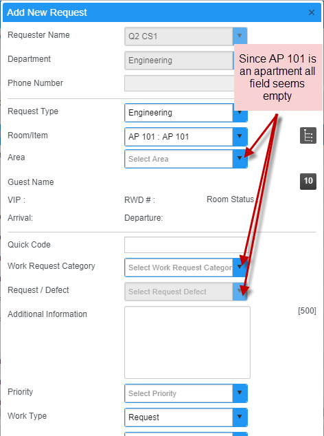Click the dark 10 badge icon
The image size is (324, 436).
(x=308, y=182)
